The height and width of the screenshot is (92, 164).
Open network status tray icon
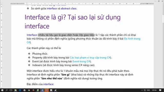[145, 90]
